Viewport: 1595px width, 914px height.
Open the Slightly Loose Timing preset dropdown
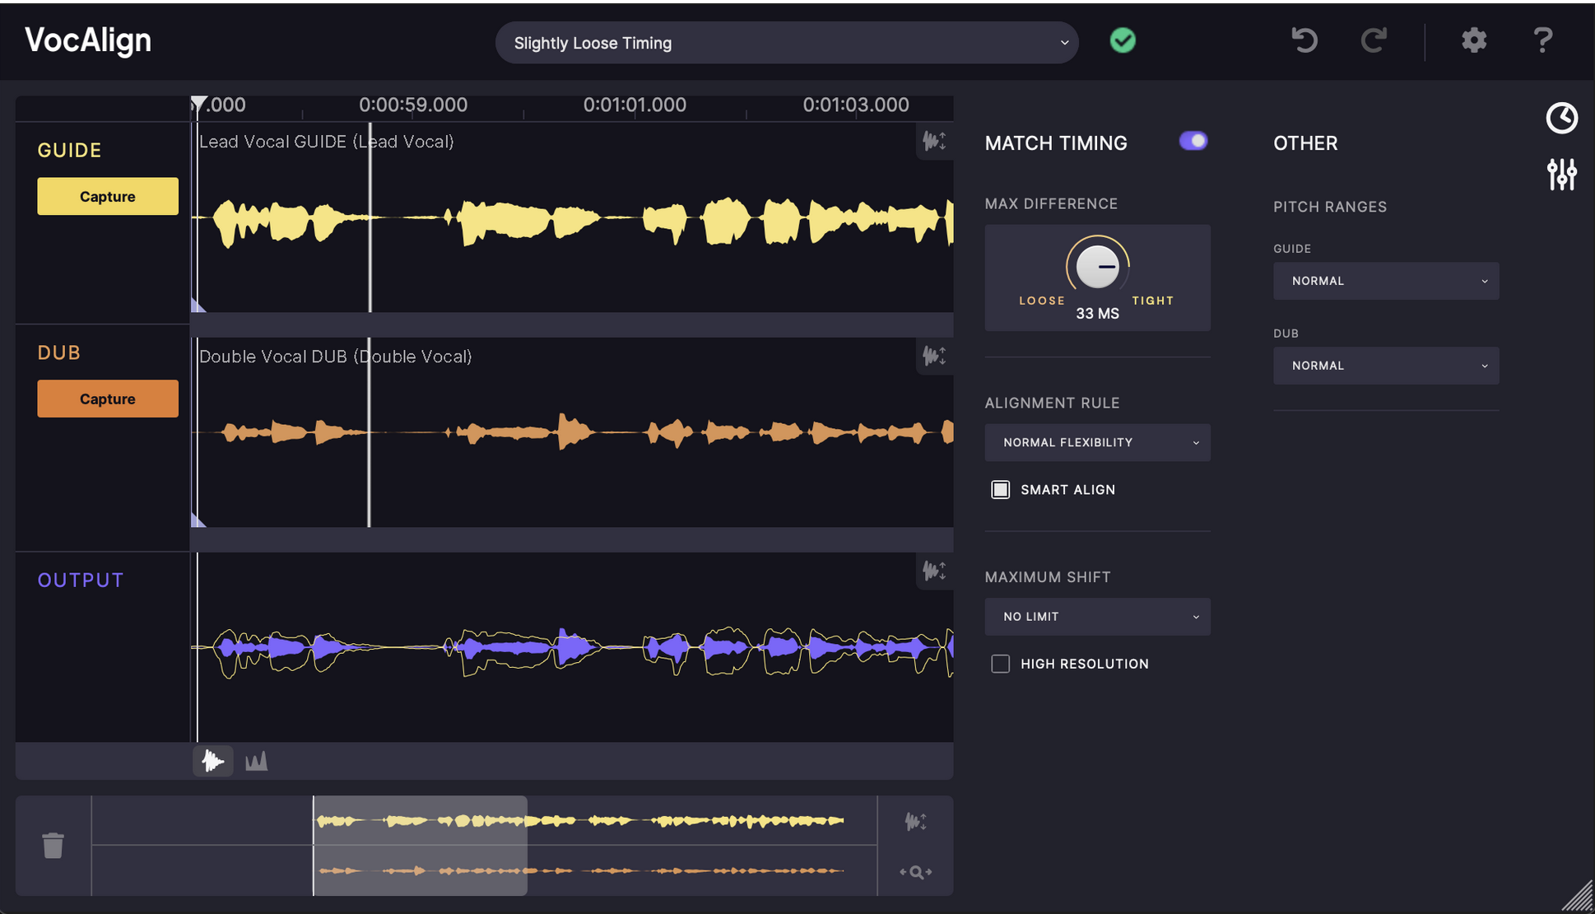(786, 42)
